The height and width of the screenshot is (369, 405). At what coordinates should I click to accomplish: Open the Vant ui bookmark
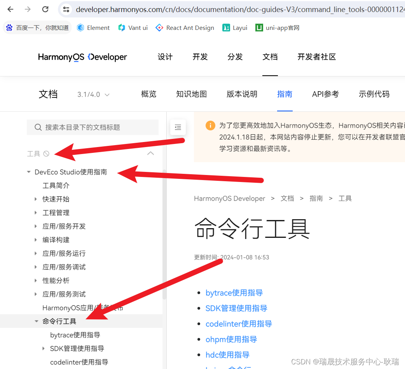click(x=133, y=28)
